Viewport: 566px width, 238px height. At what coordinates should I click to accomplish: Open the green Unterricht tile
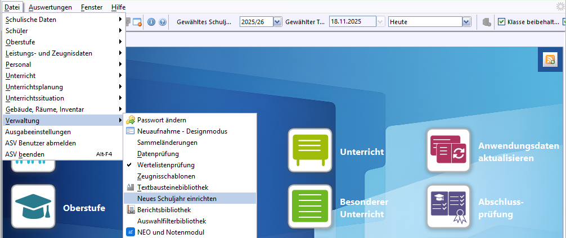(309, 150)
